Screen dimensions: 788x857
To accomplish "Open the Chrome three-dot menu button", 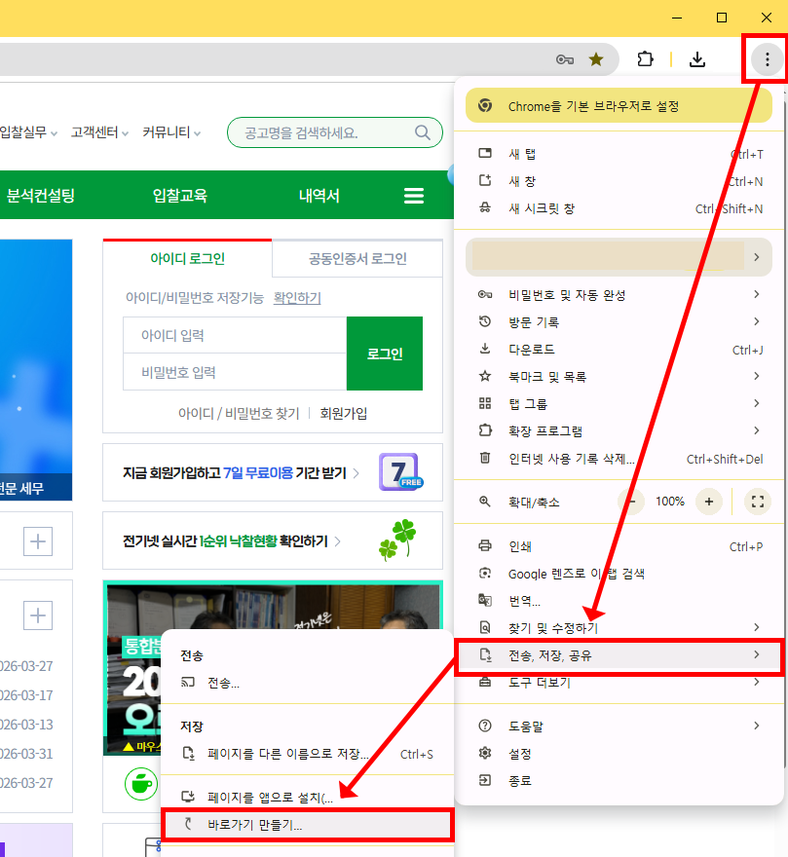I will pos(767,59).
